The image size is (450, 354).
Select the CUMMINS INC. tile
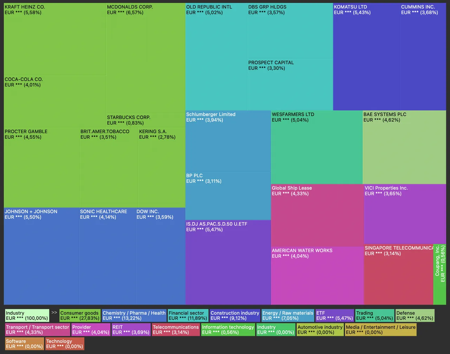(423, 57)
